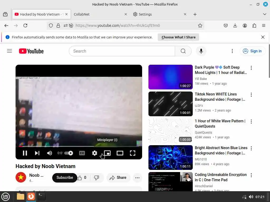Open Coding Unbreakable Encryption in C video
This screenshot has width=270, height=202.
click(221, 177)
